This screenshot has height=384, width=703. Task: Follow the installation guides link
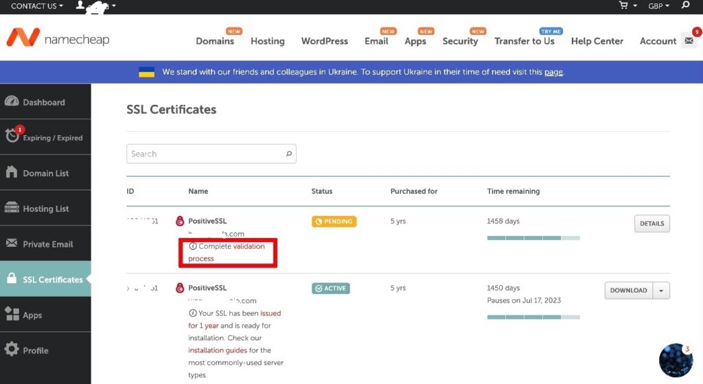(x=218, y=350)
